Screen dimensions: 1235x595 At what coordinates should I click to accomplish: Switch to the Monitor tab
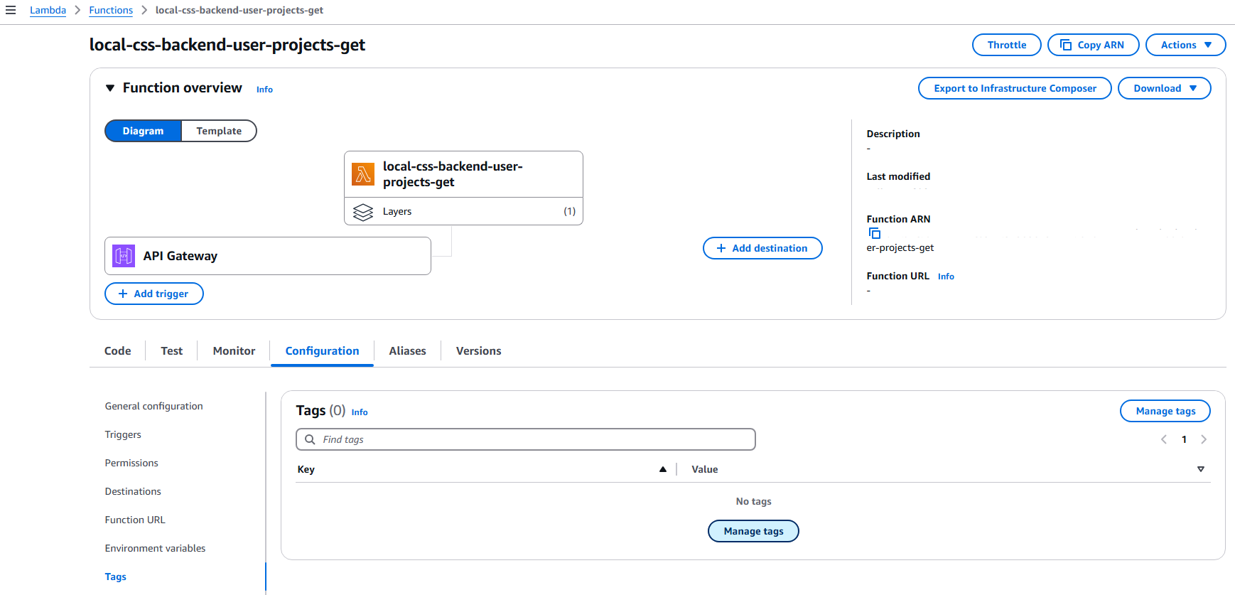pos(234,351)
